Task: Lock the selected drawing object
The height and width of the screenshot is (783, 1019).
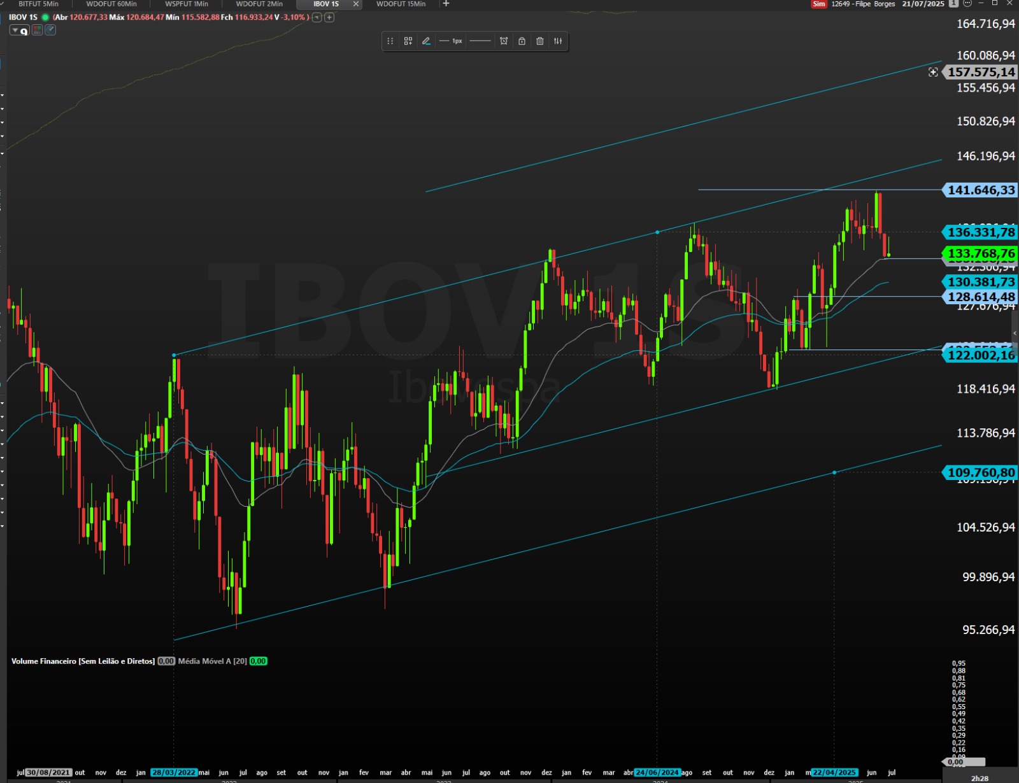Action: click(x=522, y=41)
